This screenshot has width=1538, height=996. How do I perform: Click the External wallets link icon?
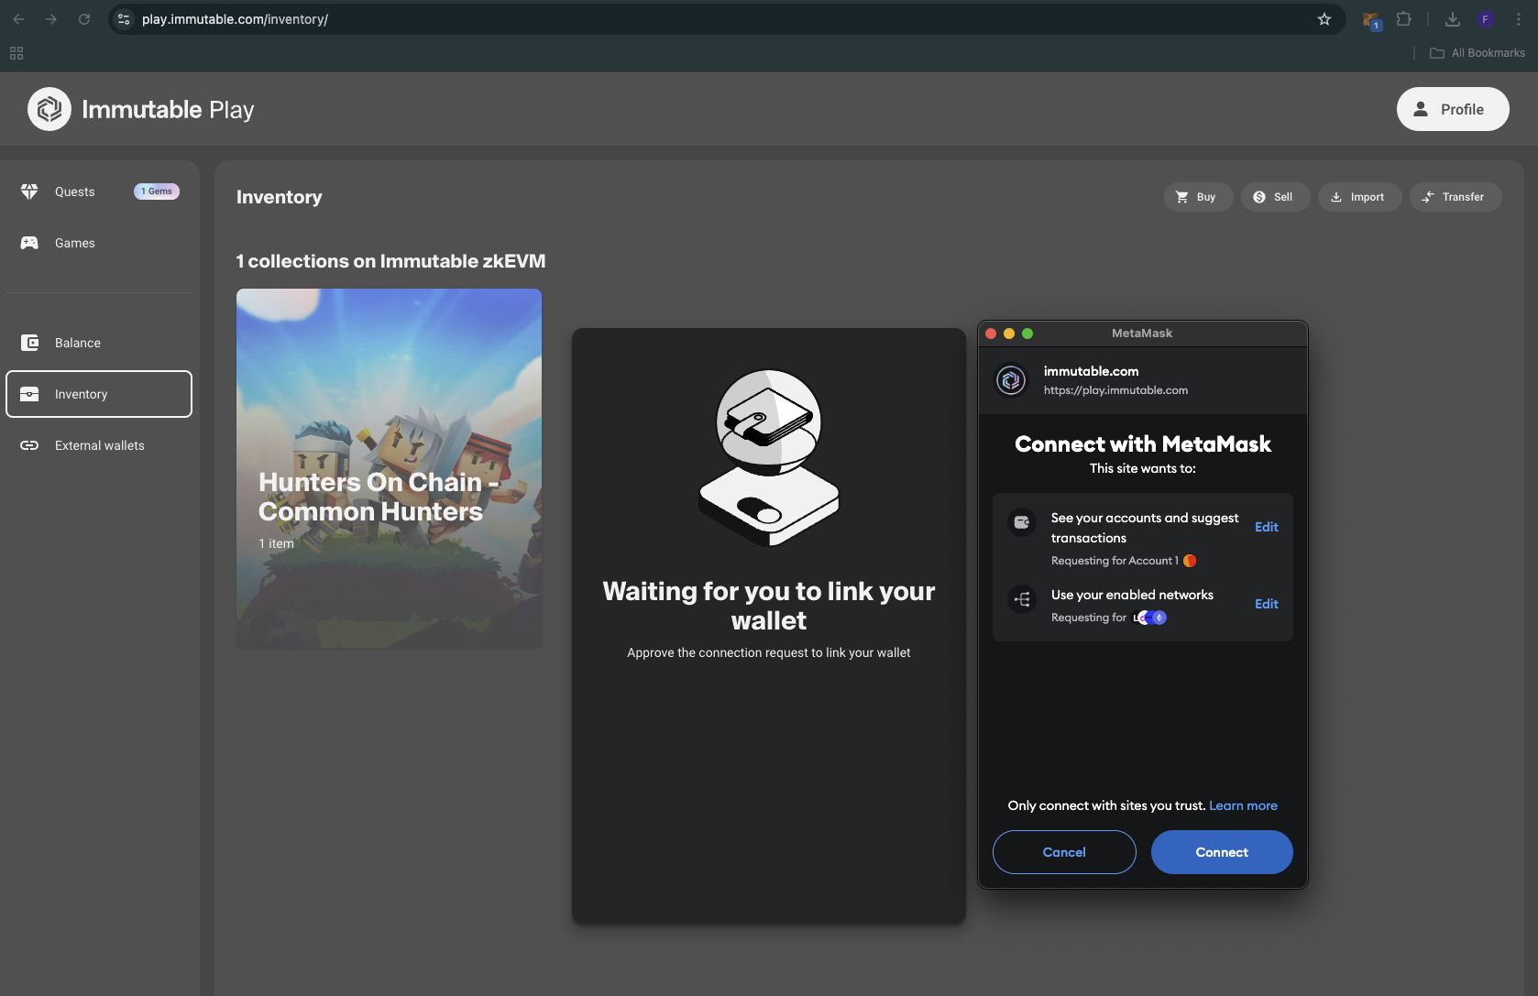click(29, 445)
